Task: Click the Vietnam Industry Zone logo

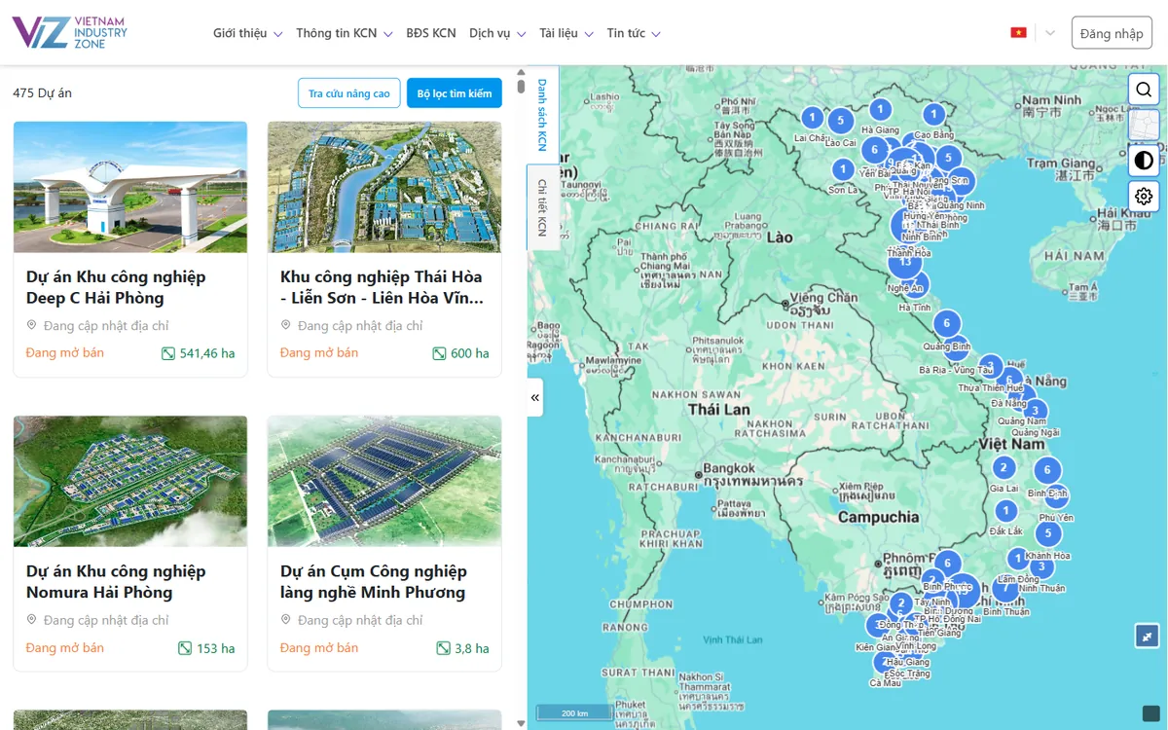Action: pos(70,32)
